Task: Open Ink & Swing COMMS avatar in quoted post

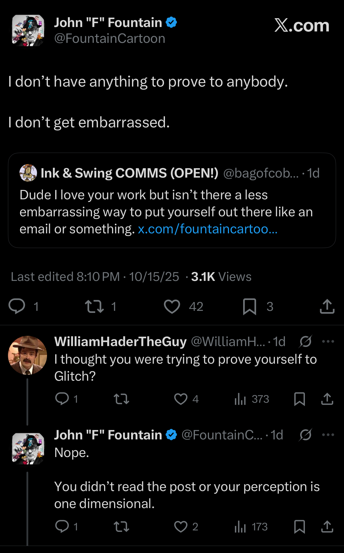Action: click(x=28, y=173)
